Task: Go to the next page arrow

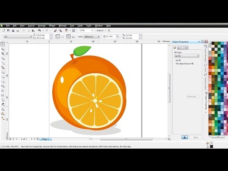Action: click(x=31, y=139)
